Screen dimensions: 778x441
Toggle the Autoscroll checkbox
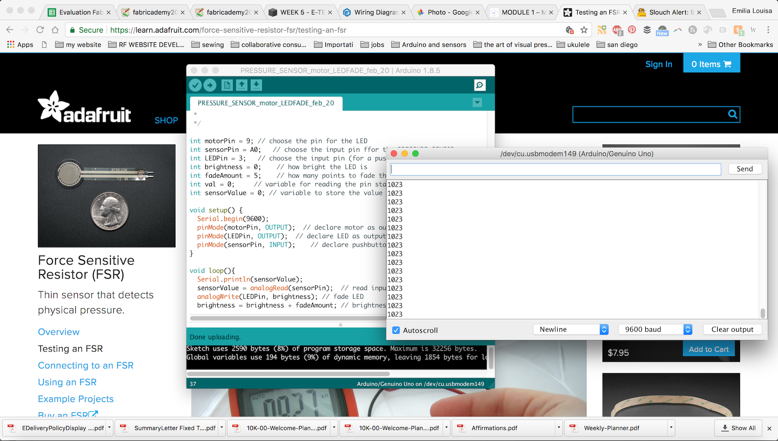pyautogui.click(x=396, y=330)
